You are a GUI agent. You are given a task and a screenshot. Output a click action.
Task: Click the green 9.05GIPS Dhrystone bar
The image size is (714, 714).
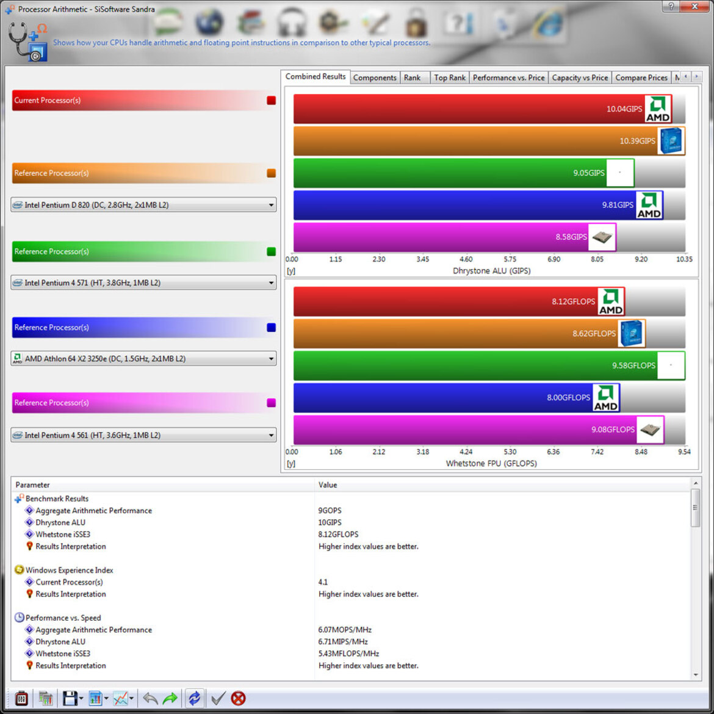pos(464,173)
